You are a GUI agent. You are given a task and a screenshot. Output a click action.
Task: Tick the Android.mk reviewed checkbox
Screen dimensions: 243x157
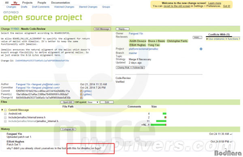point(5,114)
